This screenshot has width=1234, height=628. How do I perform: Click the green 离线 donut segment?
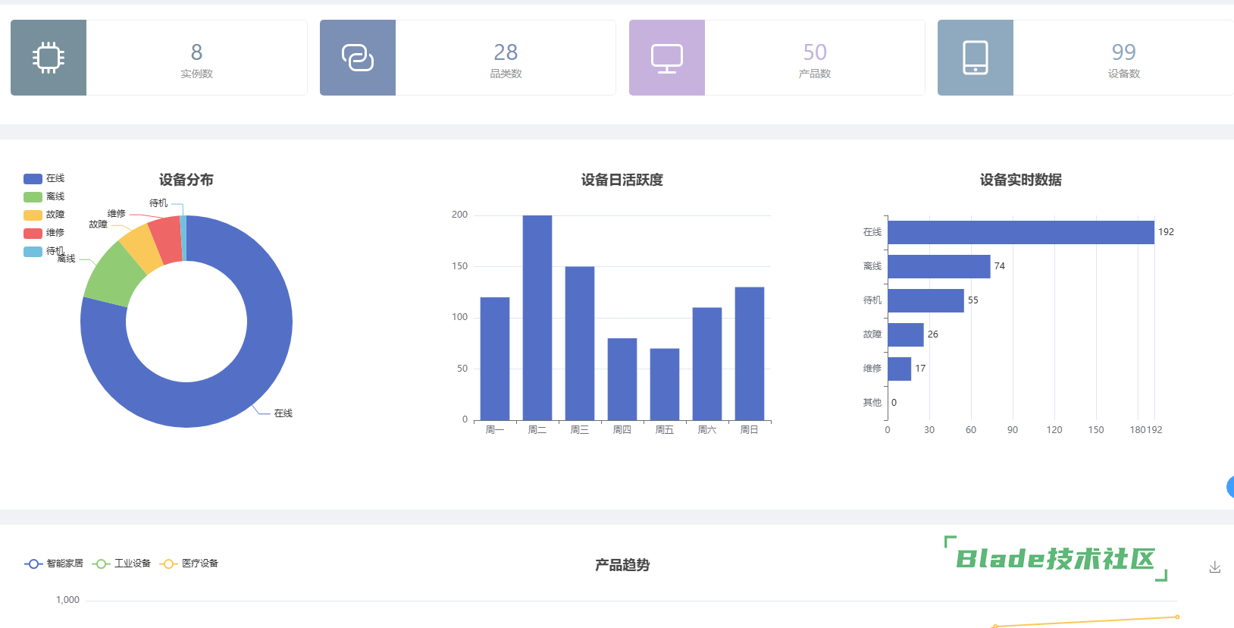[x=112, y=275]
